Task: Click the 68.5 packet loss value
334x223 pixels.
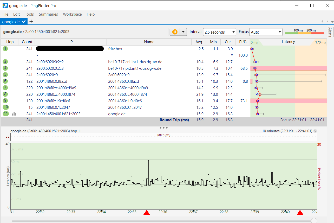Action: pyautogui.click(x=244, y=68)
